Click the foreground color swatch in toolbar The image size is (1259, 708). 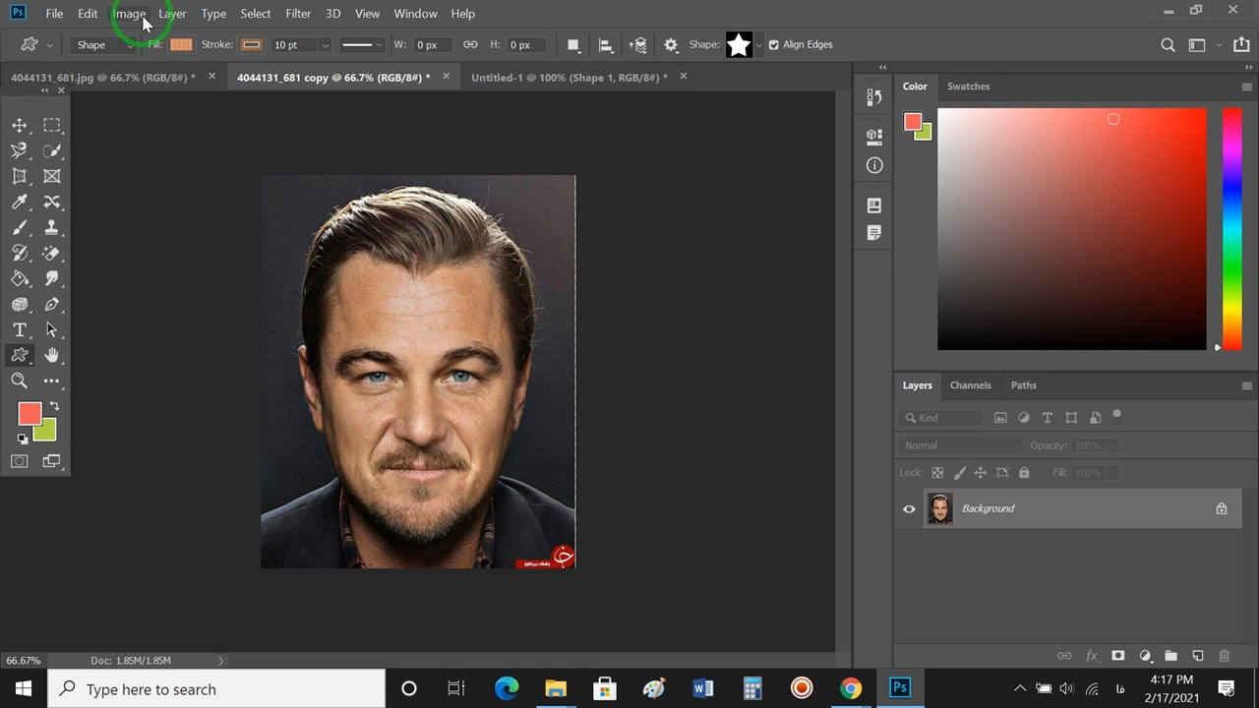click(x=29, y=414)
